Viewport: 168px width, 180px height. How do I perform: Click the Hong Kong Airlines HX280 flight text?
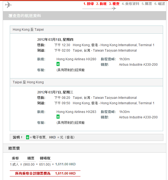tap(76, 59)
